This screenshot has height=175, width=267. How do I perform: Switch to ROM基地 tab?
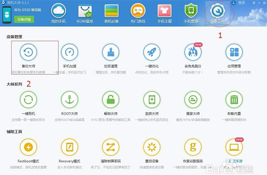pyautogui.click(x=85, y=13)
